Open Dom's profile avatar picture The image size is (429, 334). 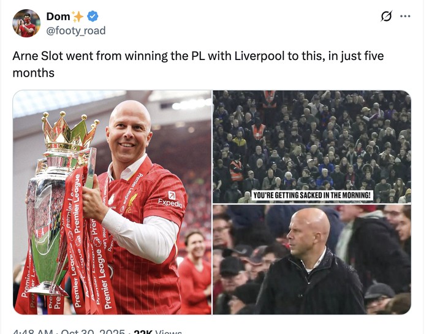26,23
